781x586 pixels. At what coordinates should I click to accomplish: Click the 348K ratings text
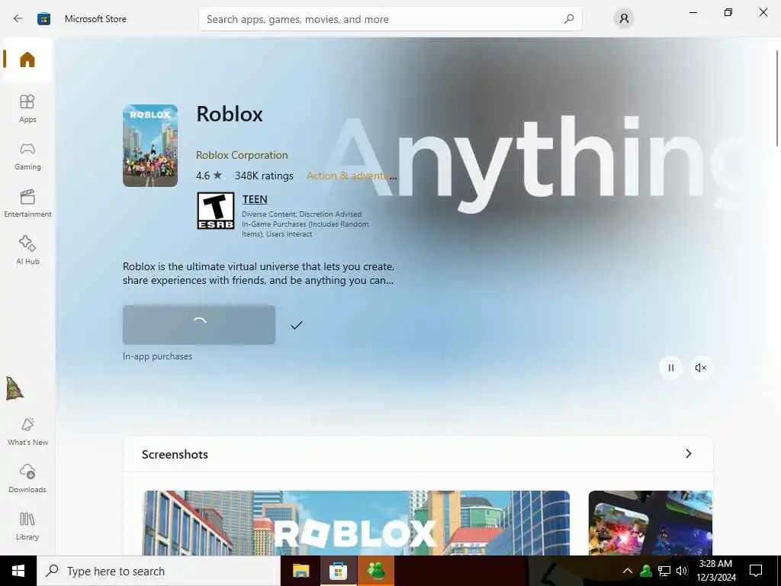[x=264, y=176]
